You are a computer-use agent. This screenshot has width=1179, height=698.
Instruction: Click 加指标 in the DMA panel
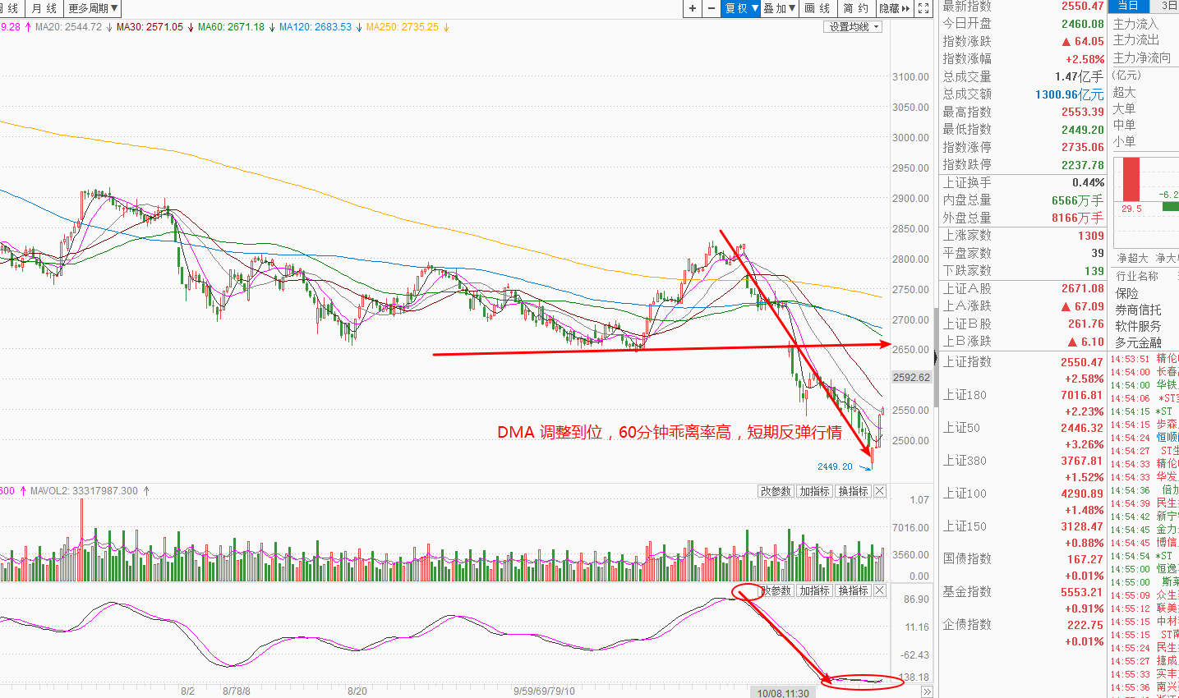coord(814,590)
